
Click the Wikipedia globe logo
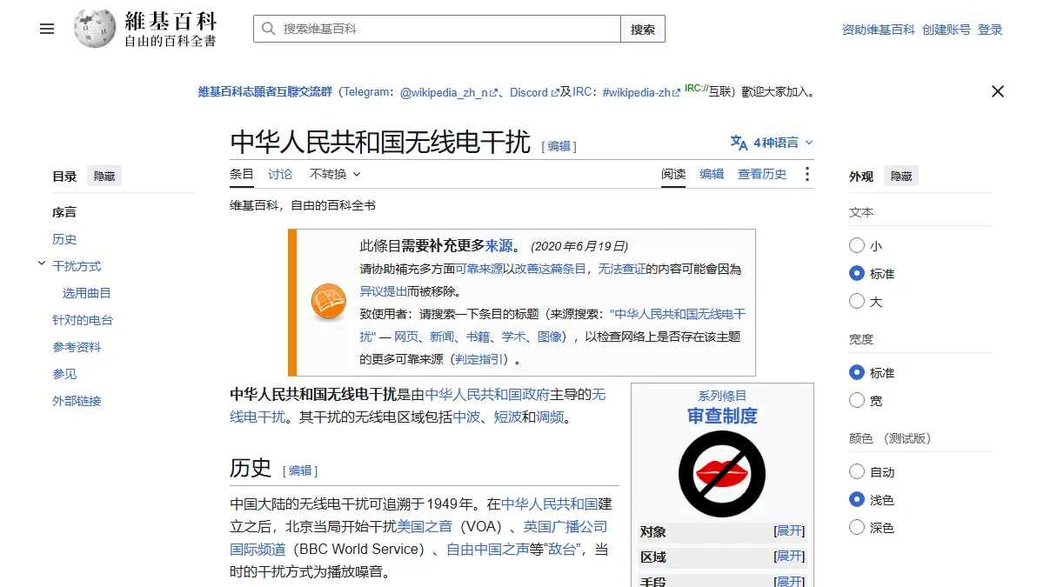(x=95, y=29)
